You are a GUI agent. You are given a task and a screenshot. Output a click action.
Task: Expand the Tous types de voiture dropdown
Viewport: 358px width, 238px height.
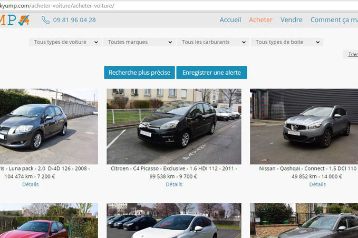click(x=65, y=42)
